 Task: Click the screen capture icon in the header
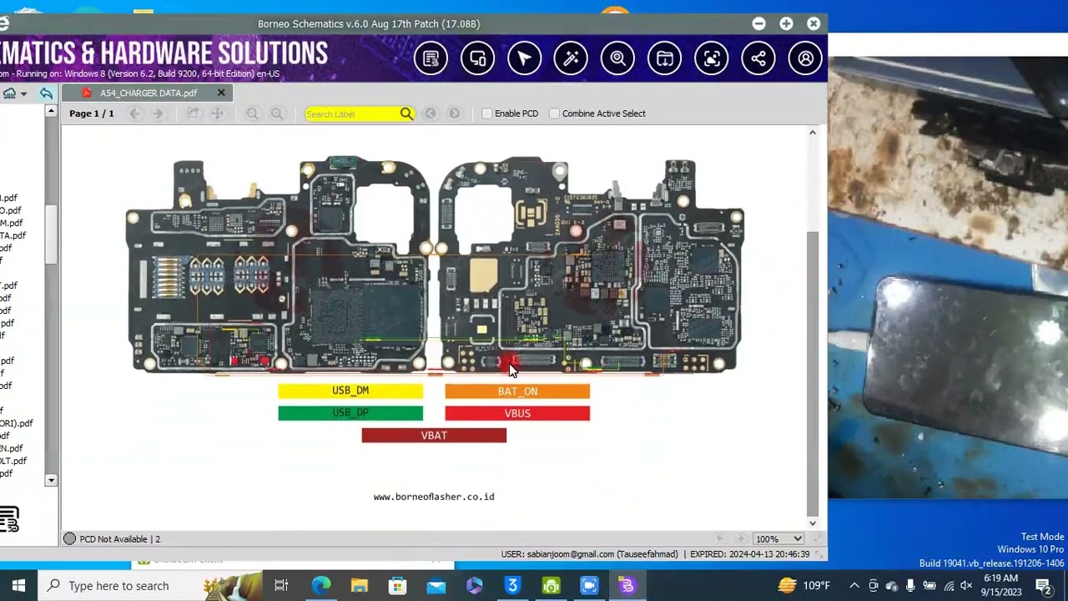point(711,58)
